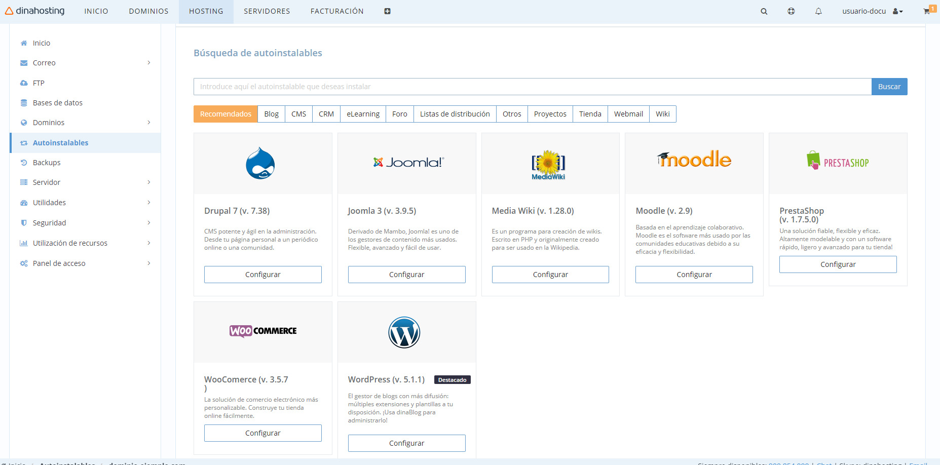Focus the autoinstalable search input field

coord(533,87)
